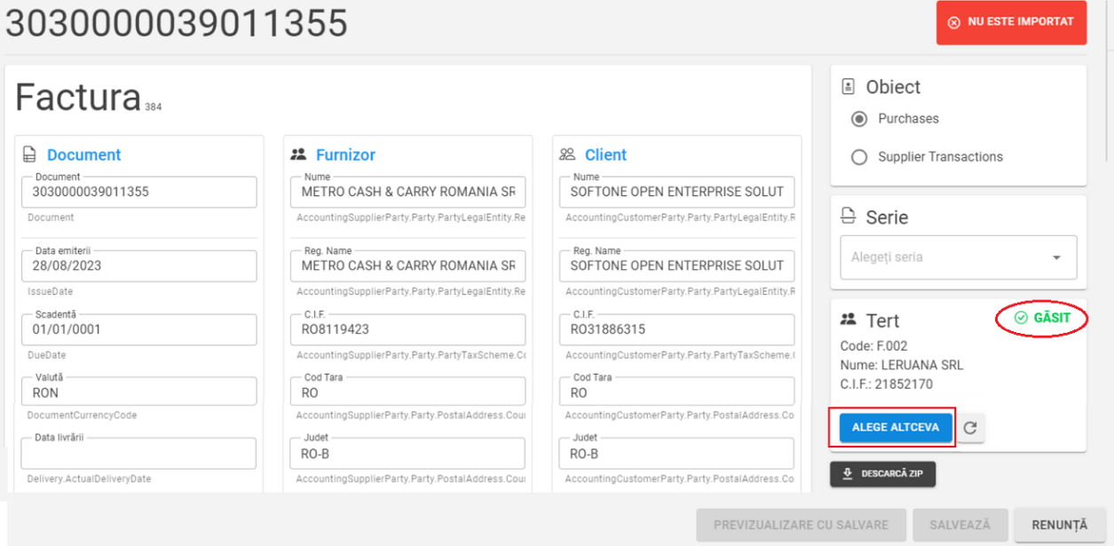This screenshot has height=546, width=1114.
Task: Click the DueDate hint text
Action: (45, 354)
